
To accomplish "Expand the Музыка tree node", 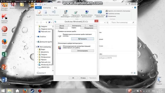I will 38,60.
